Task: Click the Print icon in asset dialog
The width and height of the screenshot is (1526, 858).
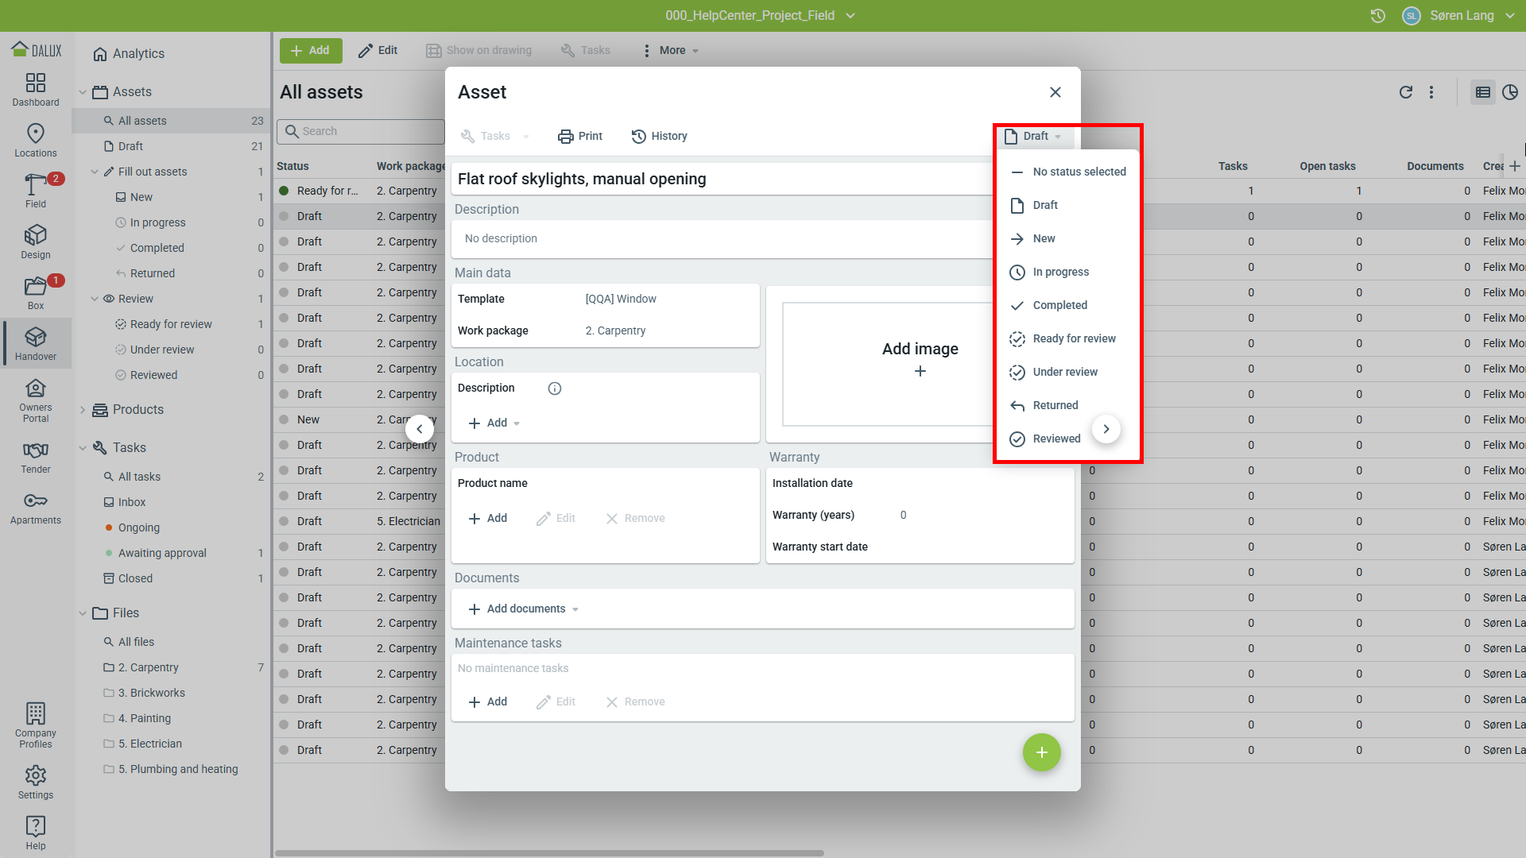Action: [x=565, y=137]
